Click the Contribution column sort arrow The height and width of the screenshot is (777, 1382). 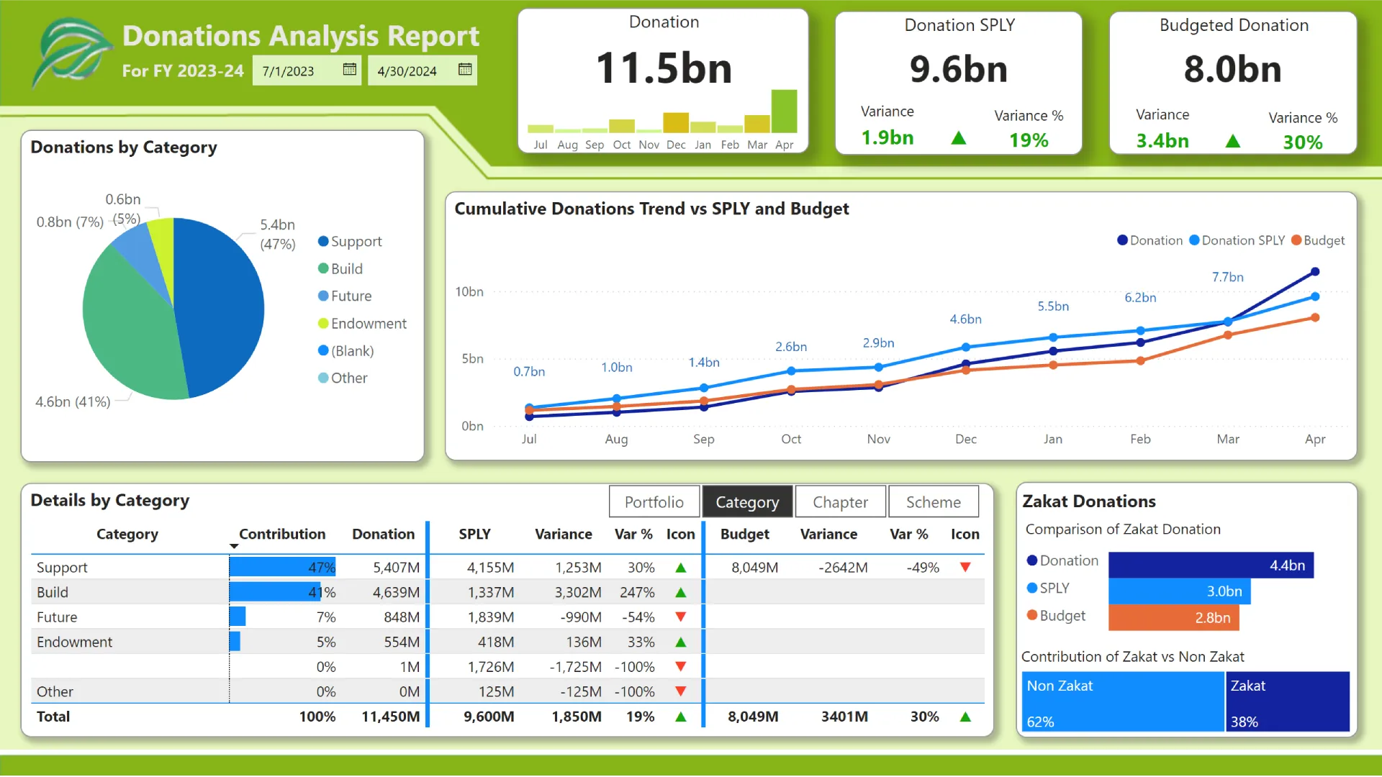click(234, 546)
